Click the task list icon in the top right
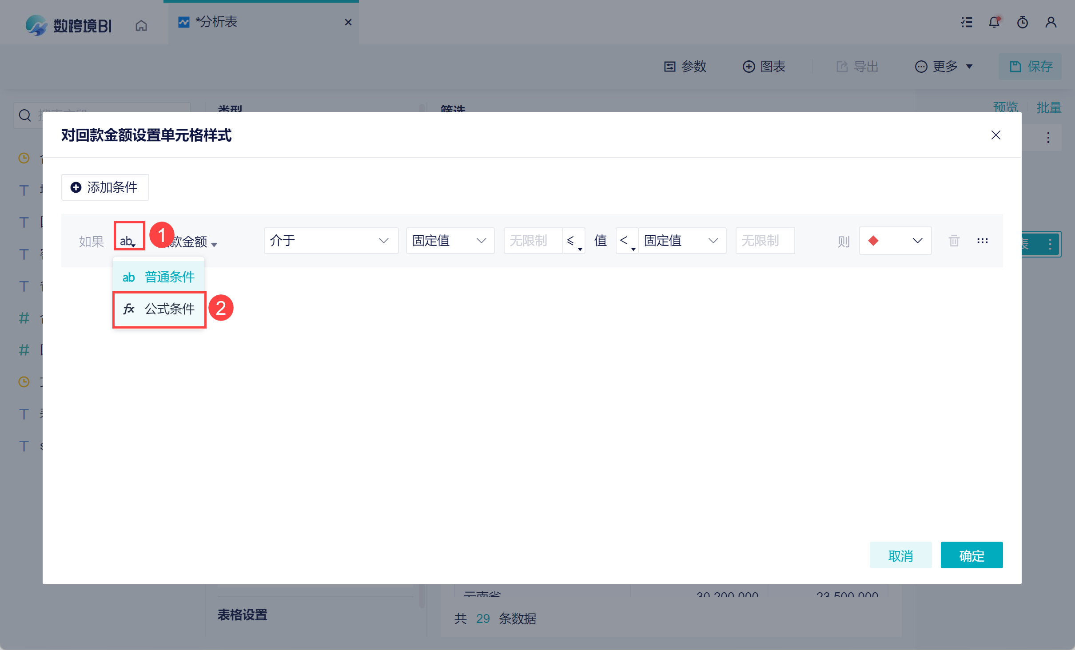The image size is (1075, 650). (x=967, y=22)
